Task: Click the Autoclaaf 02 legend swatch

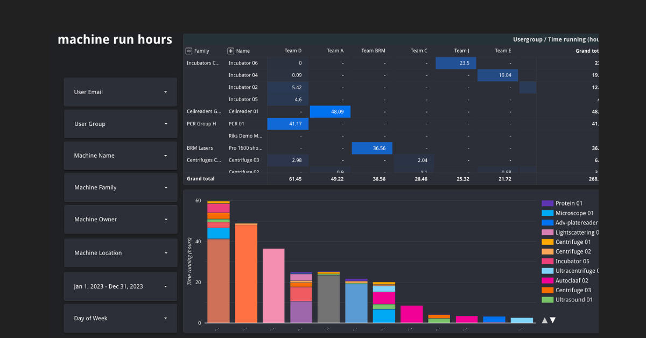Action: tap(547, 280)
